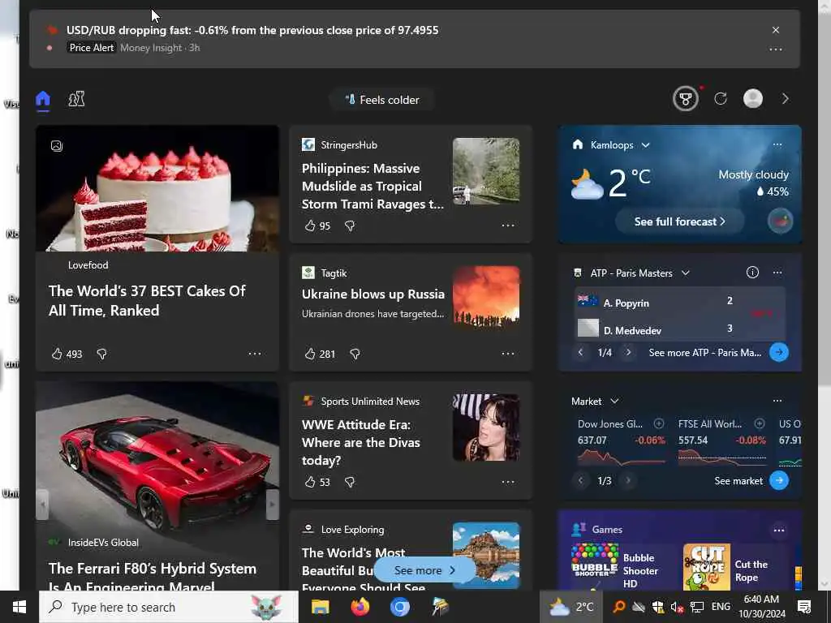Image resolution: width=831 pixels, height=623 pixels.
Task: Open the mudslide article thumbnail
Action: 486,171
